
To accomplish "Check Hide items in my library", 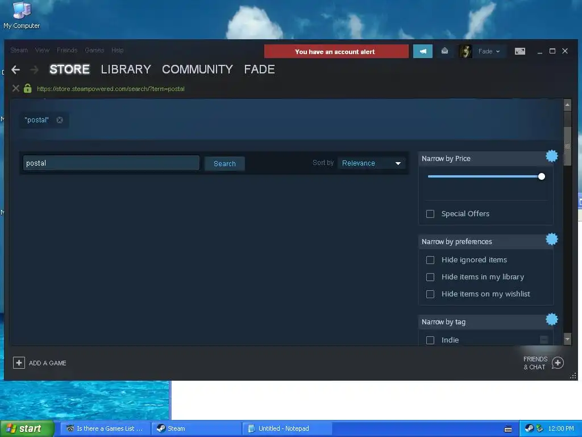I will point(430,277).
